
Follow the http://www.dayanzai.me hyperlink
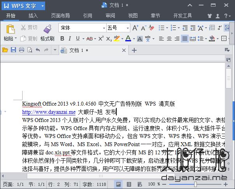(x=49, y=112)
